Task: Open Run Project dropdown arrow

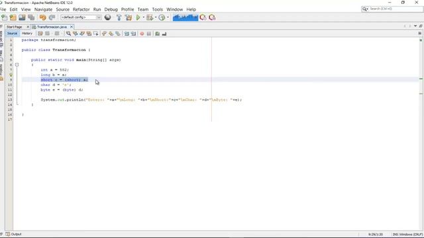Action: point(143,18)
